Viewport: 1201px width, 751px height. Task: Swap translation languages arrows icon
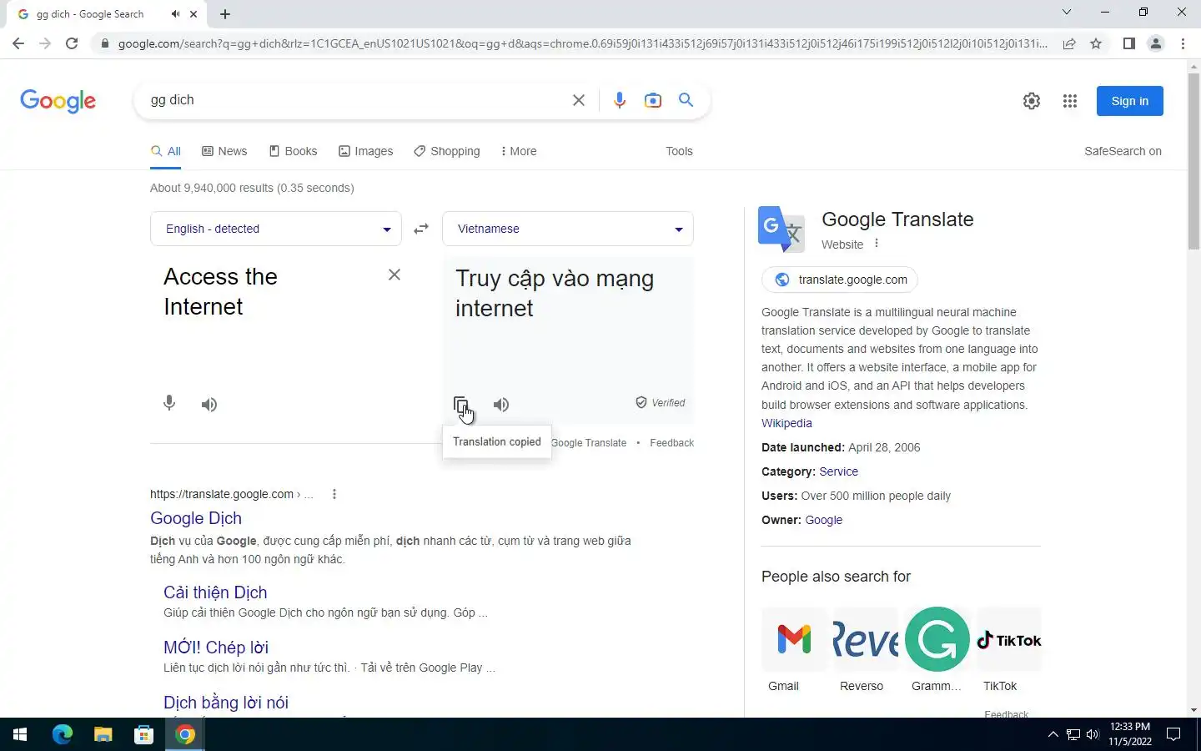tap(421, 229)
